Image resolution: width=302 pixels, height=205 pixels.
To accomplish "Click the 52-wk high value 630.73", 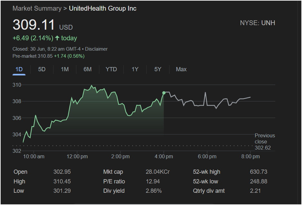I will click(258, 172).
